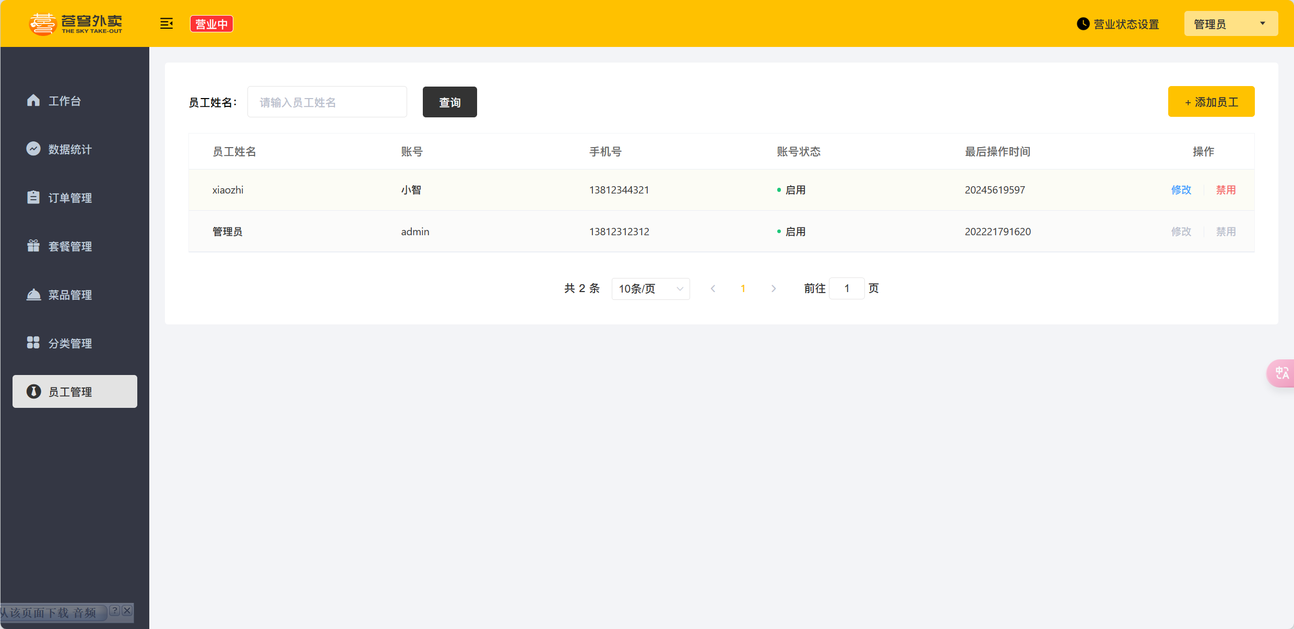Open 员工管理 menu item

pyautogui.click(x=75, y=391)
